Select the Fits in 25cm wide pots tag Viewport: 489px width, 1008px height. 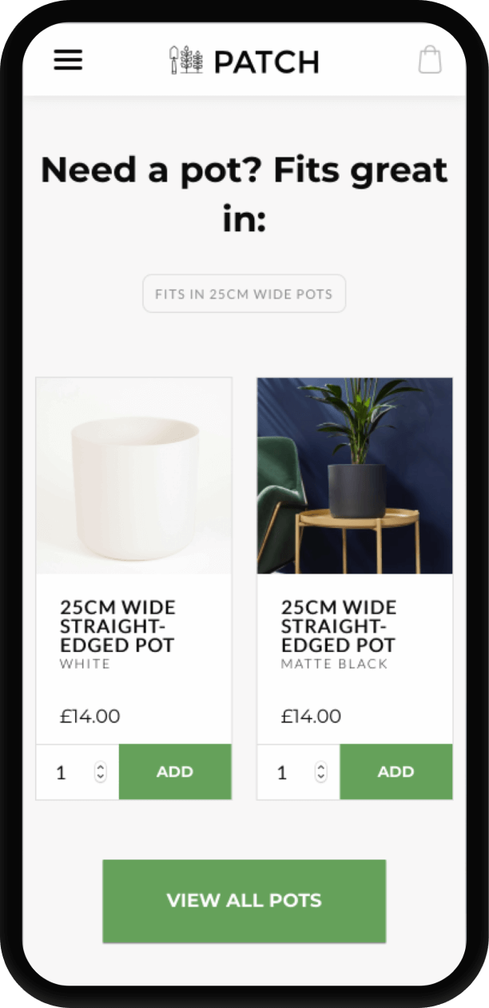click(244, 294)
